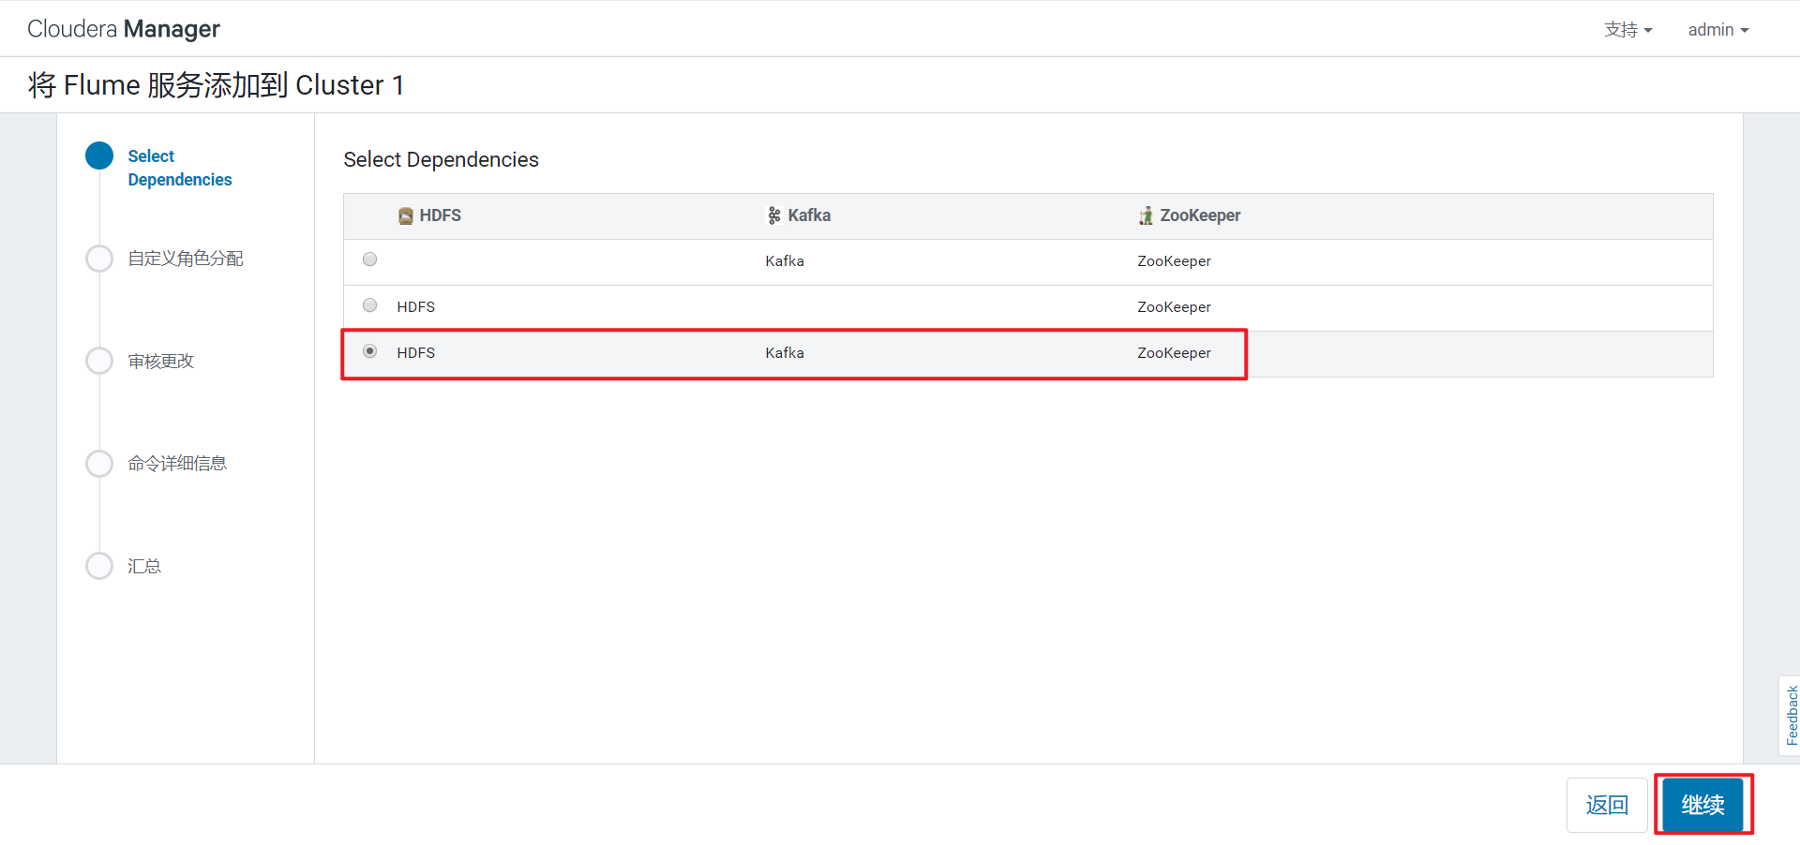This screenshot has width=1800, height=845.
Task: Click the HDFS icon in table header
Action: point(406,216)
